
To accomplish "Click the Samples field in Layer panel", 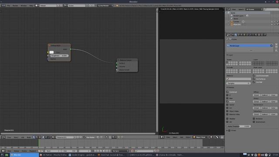I will pos(238,83).
